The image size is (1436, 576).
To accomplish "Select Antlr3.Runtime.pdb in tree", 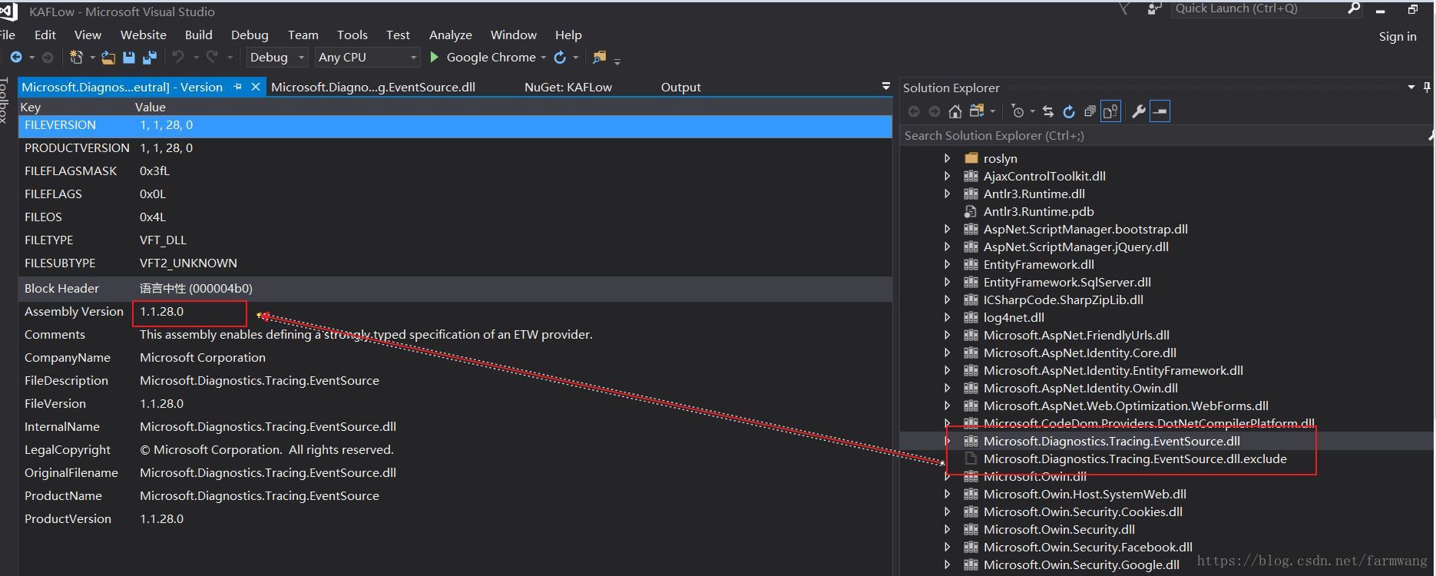I will [1038, 211].
